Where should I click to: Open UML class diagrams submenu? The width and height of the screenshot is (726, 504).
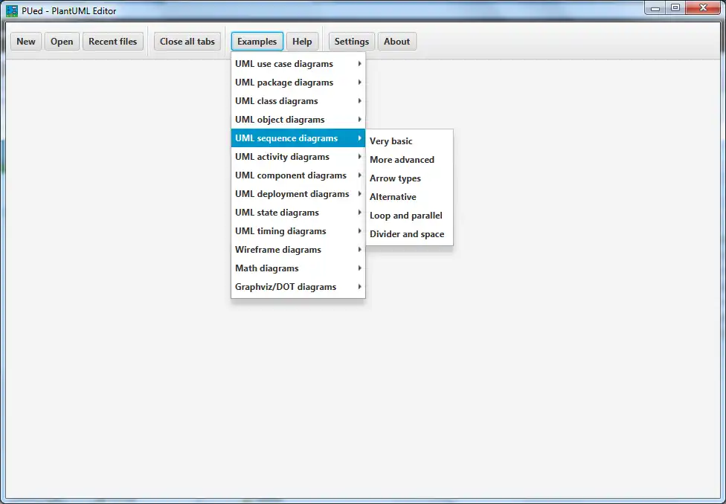298,101
